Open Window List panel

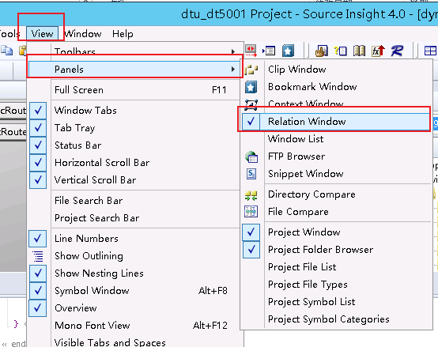tap(337, 139)
